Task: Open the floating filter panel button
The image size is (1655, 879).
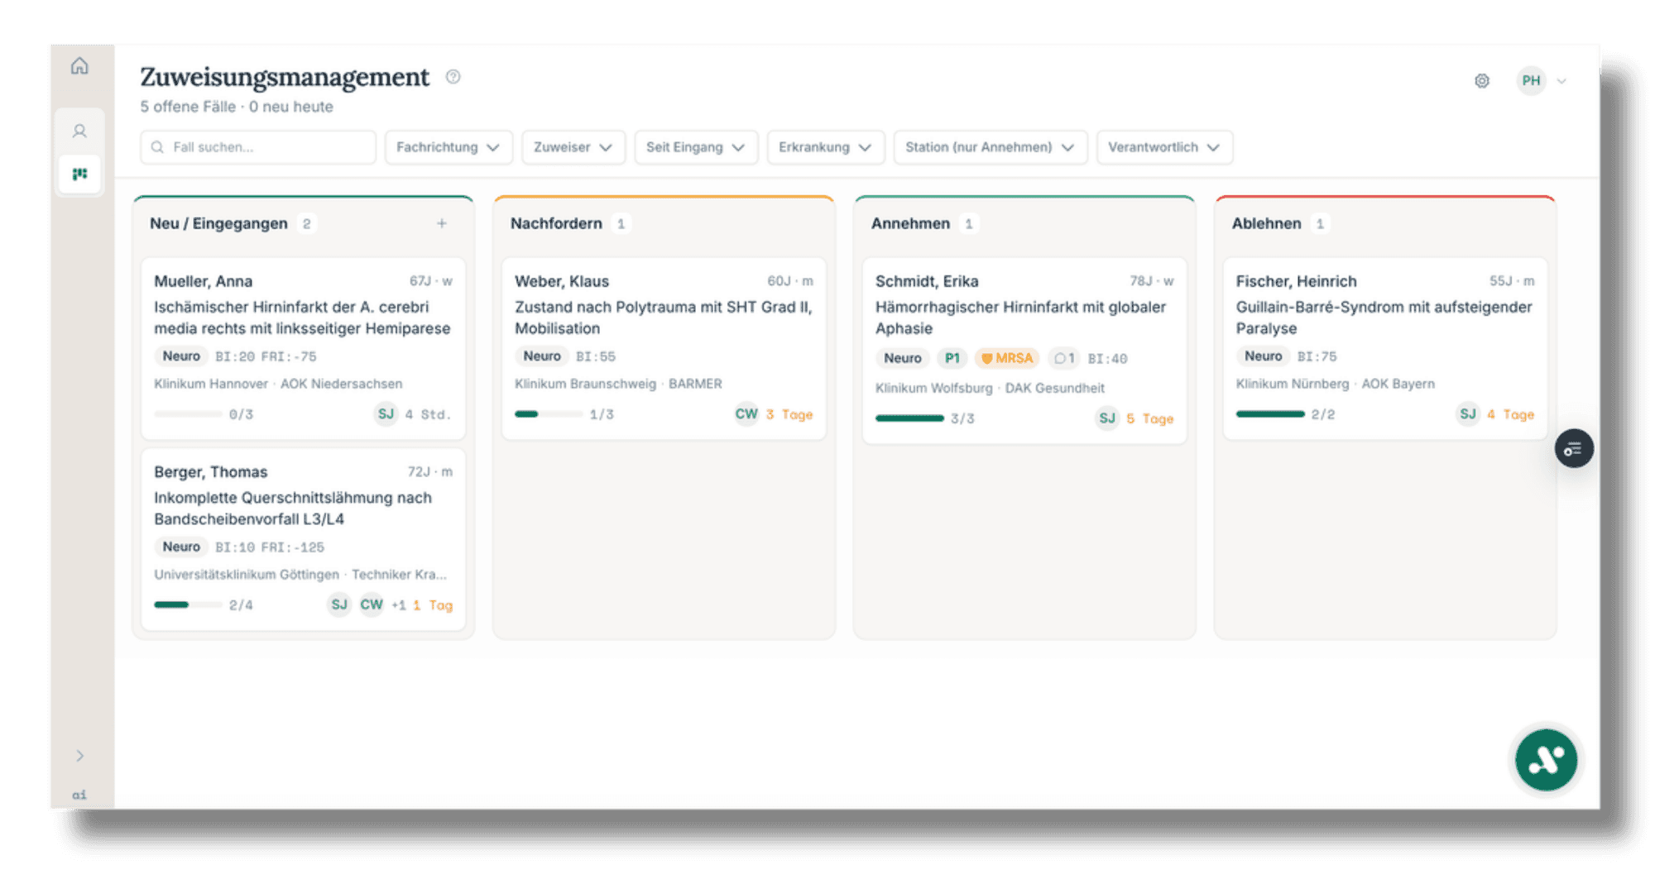Action: point(1574,449)
